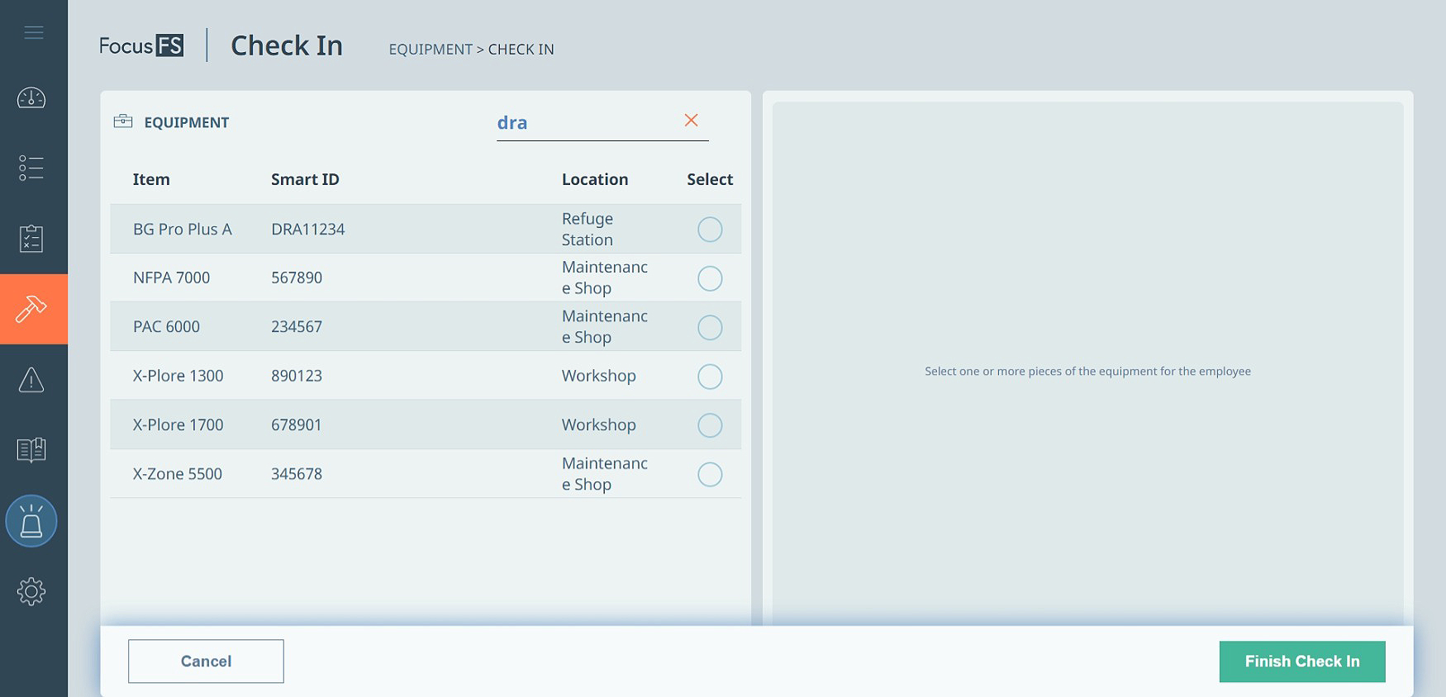Open the hamburger menu in the sidebar
Screen dimensions: 1446x697
[x=34, y=33]
